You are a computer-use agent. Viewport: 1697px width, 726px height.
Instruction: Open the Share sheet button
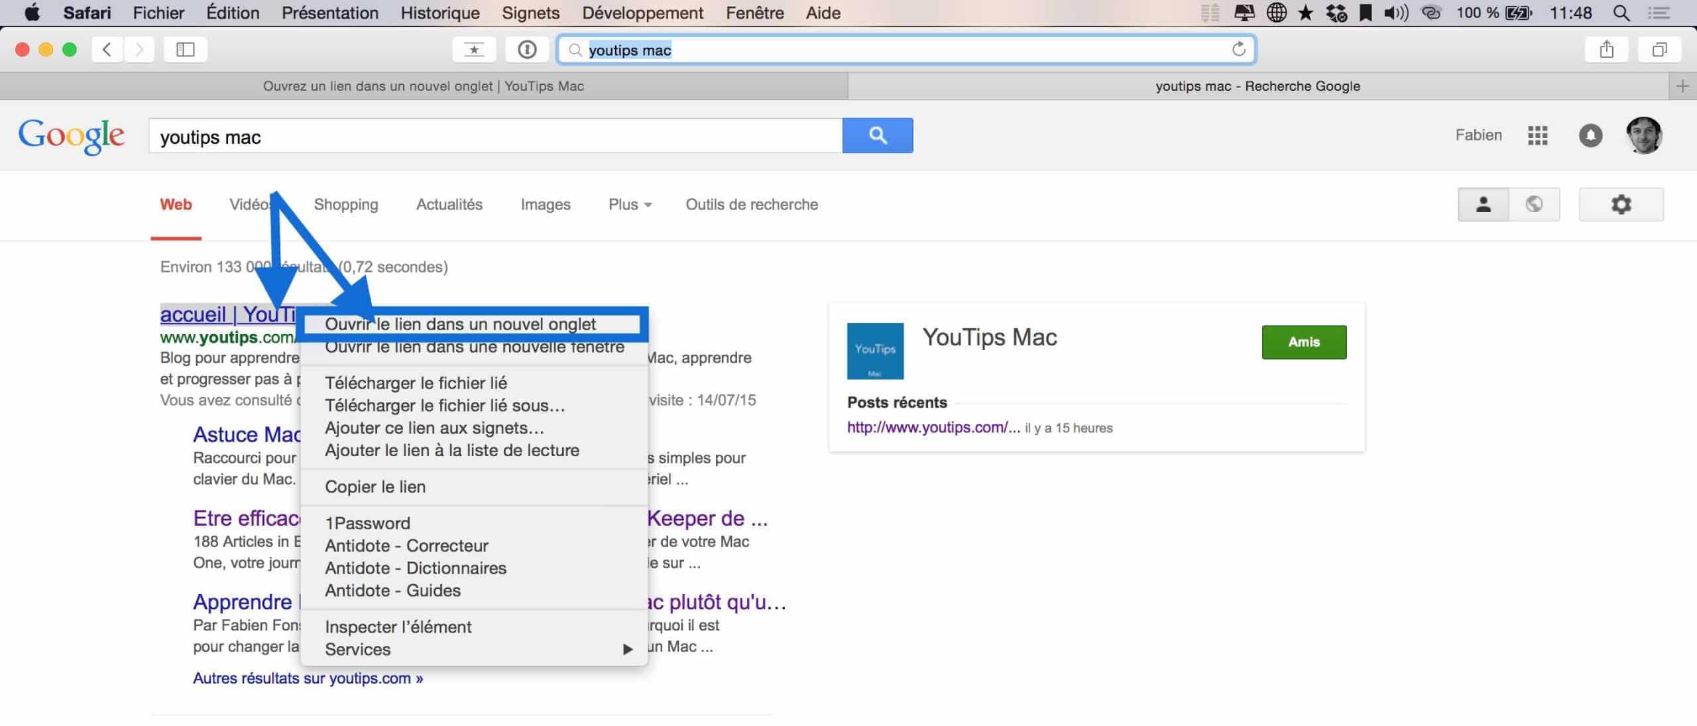tap(1606, 49)
